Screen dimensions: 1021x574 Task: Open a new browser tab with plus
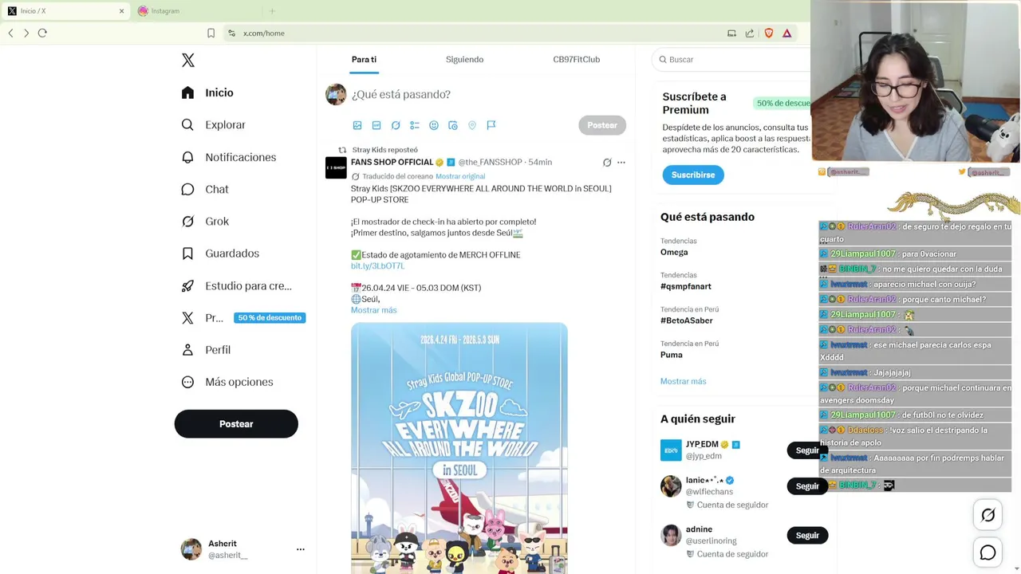tap(272, 11)
